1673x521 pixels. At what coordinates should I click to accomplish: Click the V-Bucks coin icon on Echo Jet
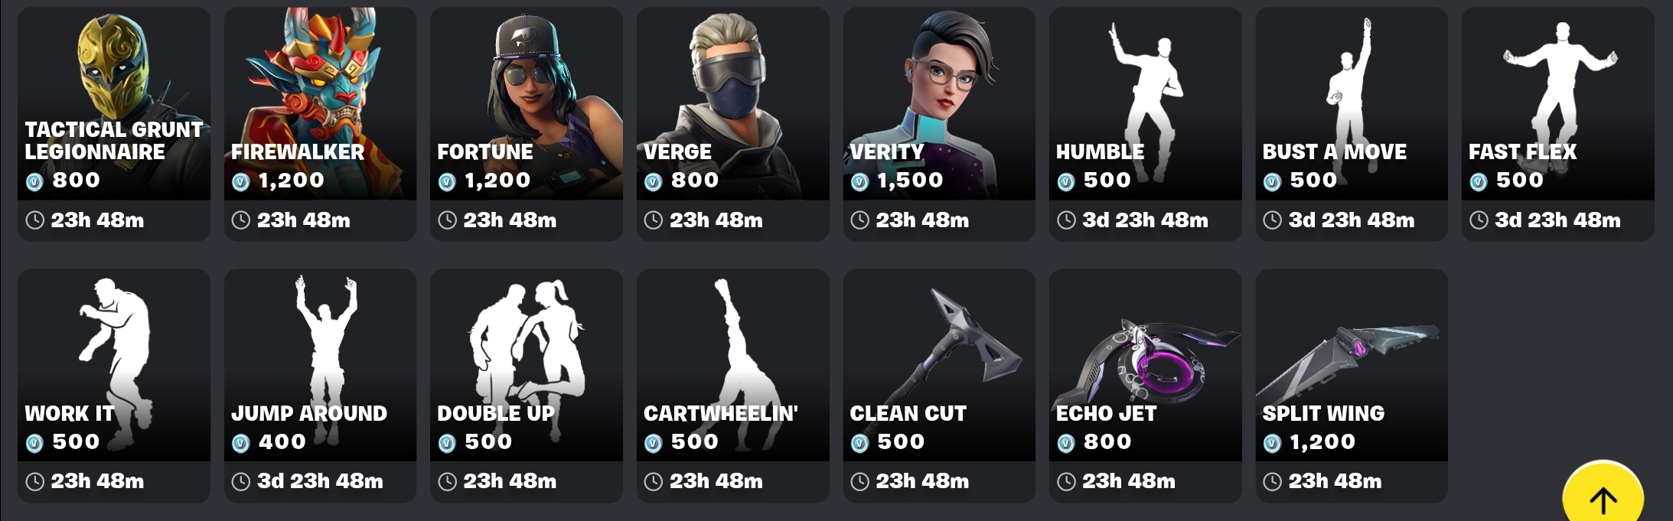1066,443
